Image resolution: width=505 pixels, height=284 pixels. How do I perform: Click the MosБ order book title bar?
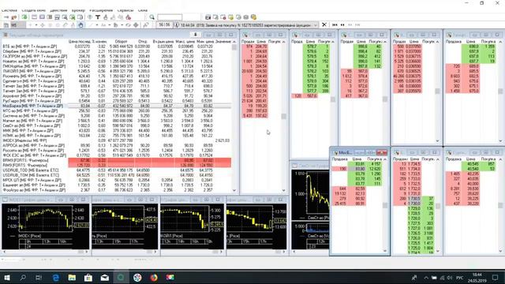(x=360, y=152)
